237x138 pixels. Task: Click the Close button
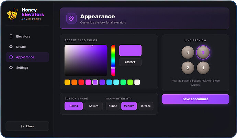[27, 126]
